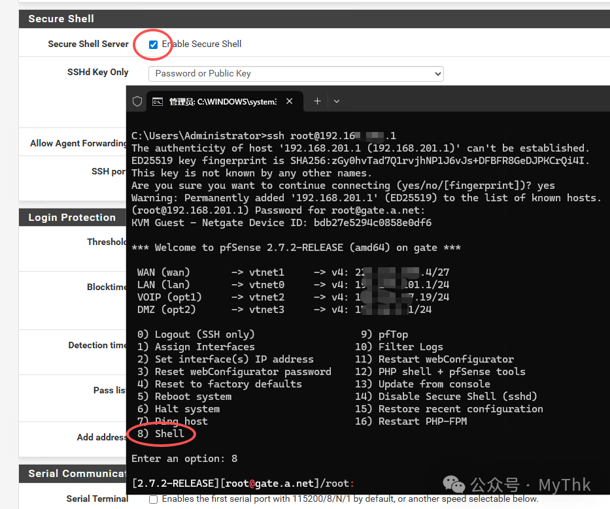Click '13) Update from console' line
The height and width of the screenshot is (509, 610).
422,384
